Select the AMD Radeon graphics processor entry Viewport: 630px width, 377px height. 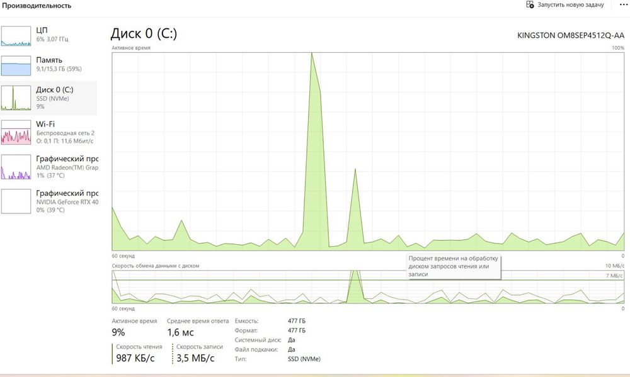click(49, 167)
